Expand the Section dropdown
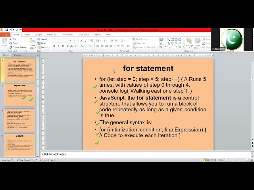This screenshot has width=254, height=190. (x=44, y=47)
